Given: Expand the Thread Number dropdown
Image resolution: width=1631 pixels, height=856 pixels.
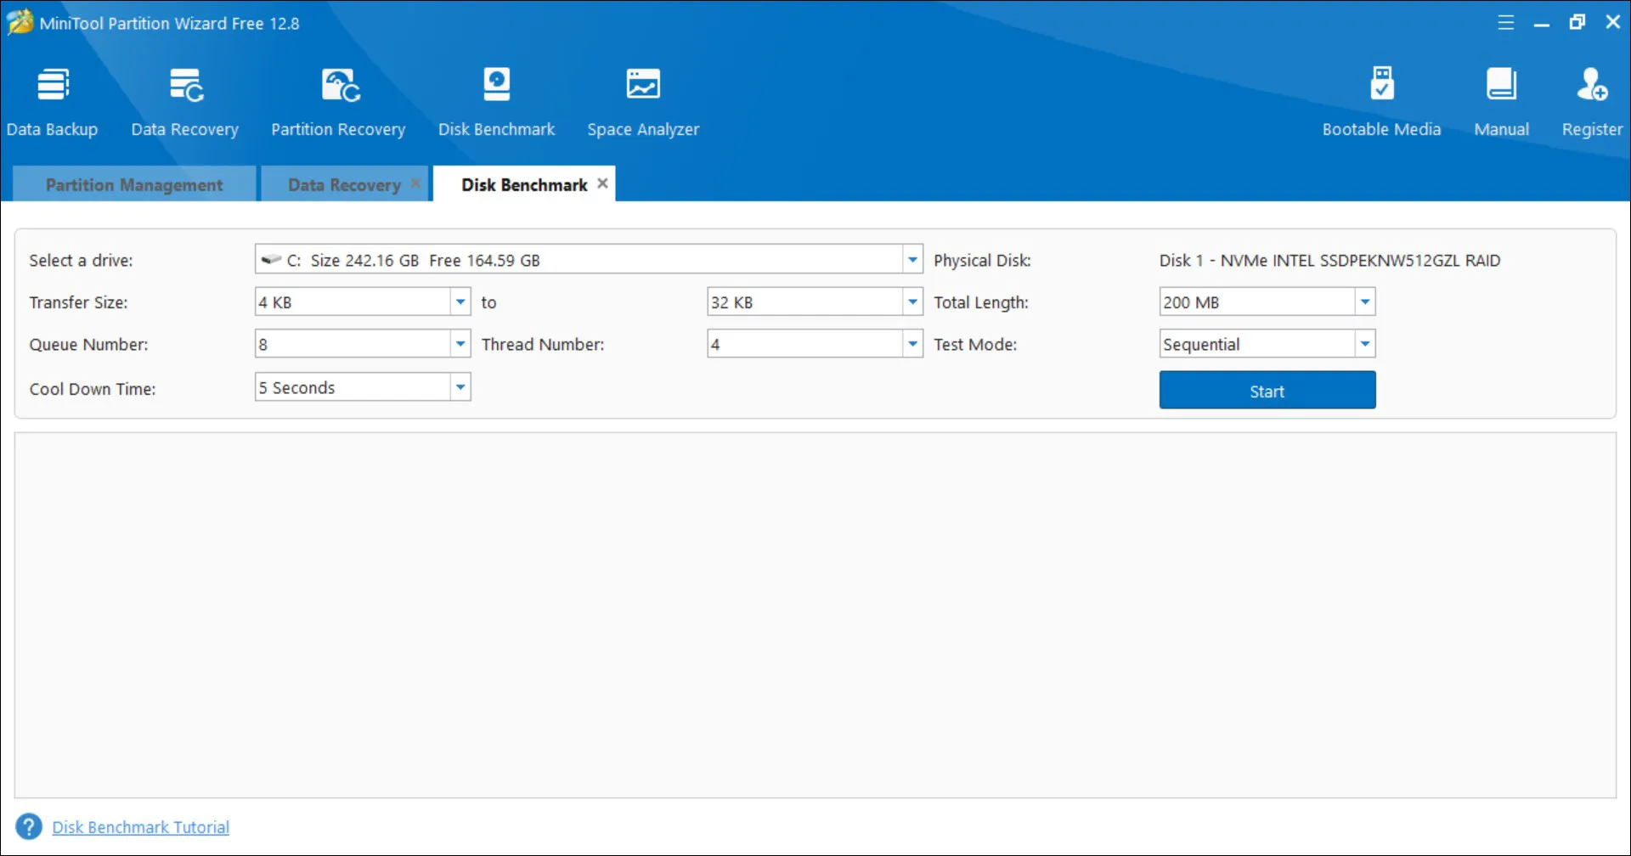Looking at the screenshot, I should (912, 344).
